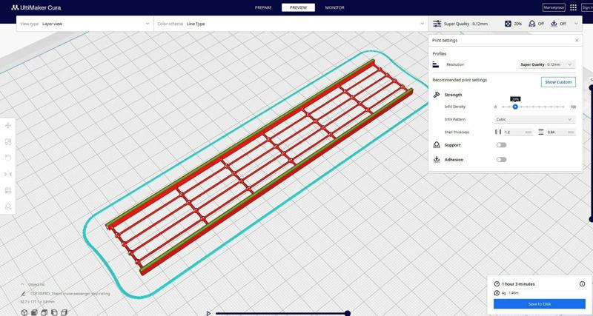Click the pencil icon to rename the model

point(24,293)
